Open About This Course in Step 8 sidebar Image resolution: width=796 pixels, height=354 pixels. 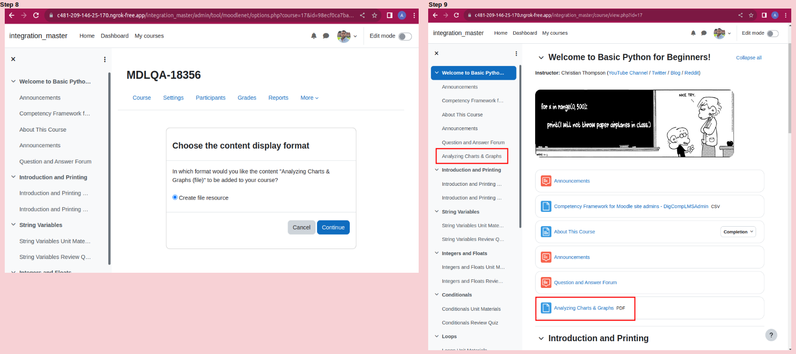(43, 130)
